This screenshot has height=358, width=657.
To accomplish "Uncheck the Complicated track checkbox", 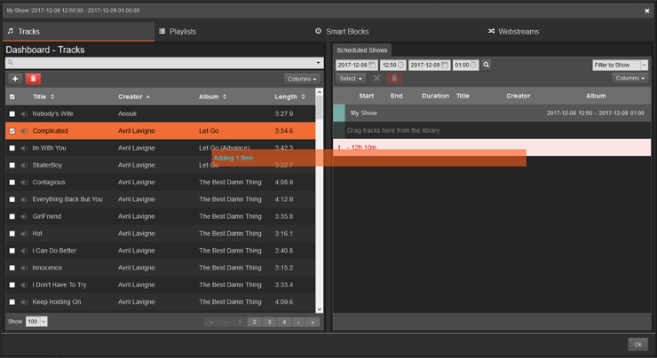I will click(12, 131).
